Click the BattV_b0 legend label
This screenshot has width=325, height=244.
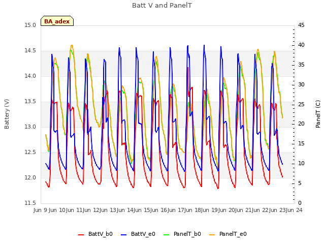tap(101, 234)
